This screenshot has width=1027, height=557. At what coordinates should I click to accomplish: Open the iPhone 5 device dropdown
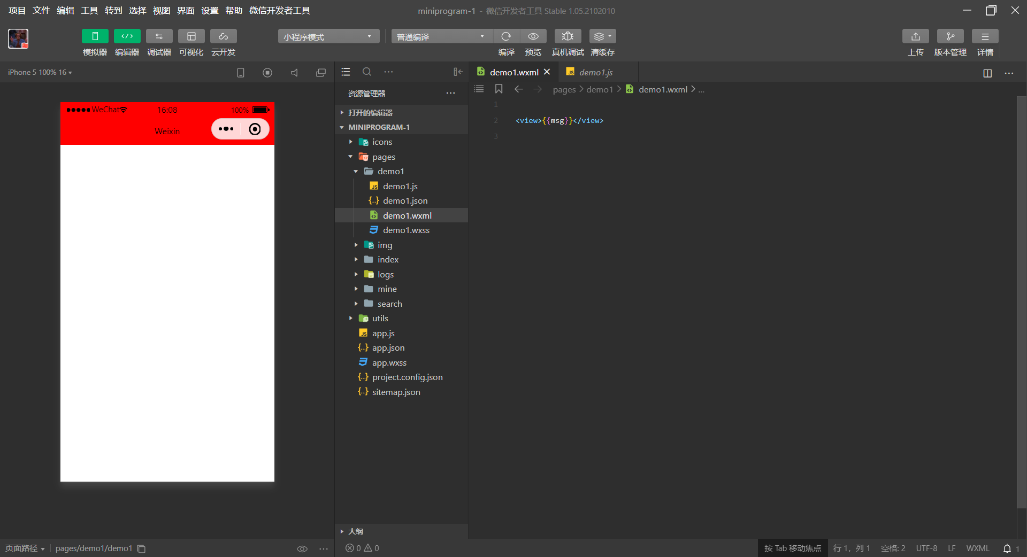40,72
